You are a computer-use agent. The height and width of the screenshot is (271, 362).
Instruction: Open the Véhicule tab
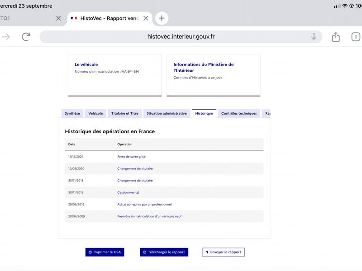click(x=95, y=113)
